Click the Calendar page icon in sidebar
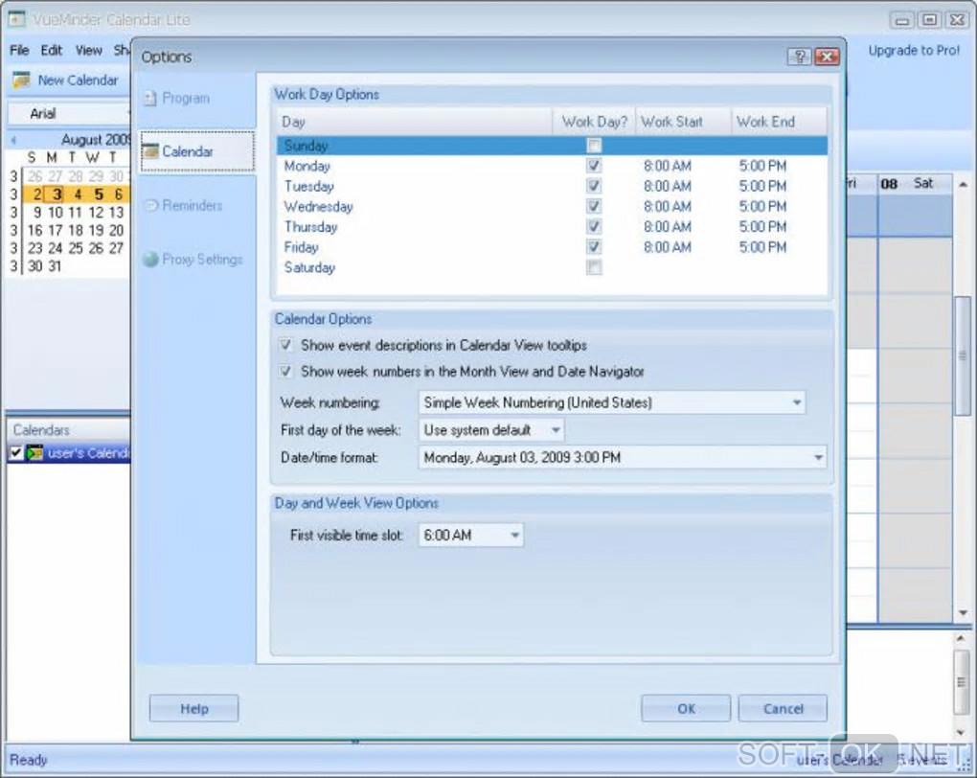The height and width of the screenshot is (778, 977). pos(150,151)
